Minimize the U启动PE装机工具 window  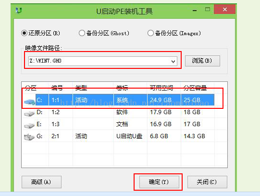coord(195,11)
